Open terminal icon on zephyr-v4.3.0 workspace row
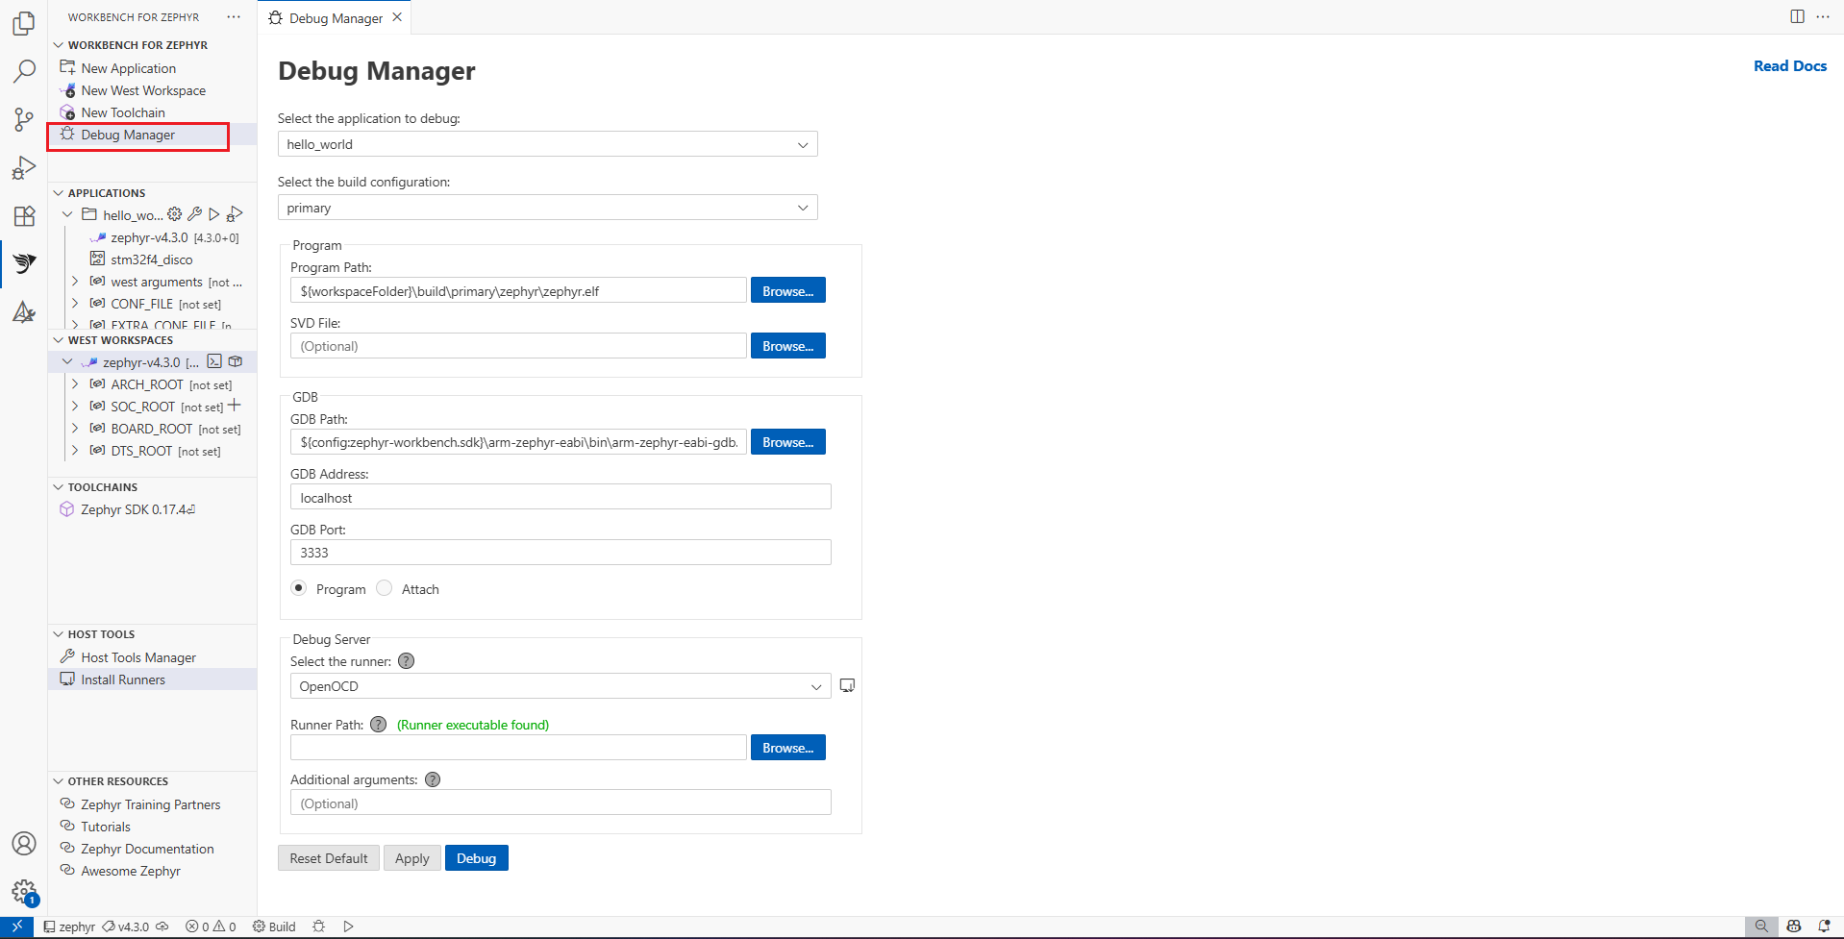The height and width of the screenshot is (939, 1844). coord(213,361)
